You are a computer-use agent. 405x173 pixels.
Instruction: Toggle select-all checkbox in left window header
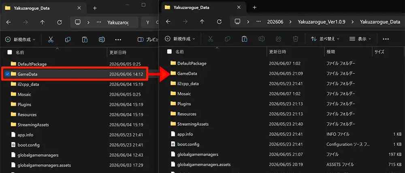(x=10, y=52)
